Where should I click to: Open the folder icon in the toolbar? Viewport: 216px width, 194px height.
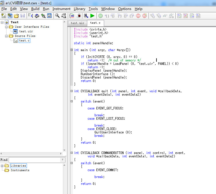point(16,16)
